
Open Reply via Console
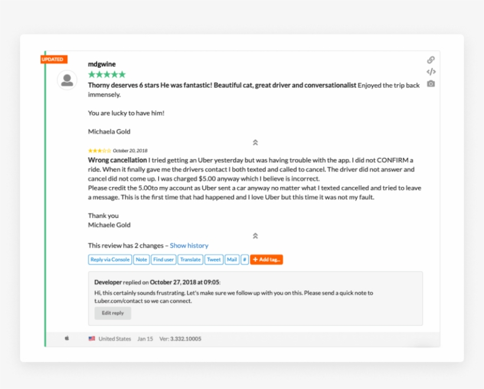tap(110, 259)
